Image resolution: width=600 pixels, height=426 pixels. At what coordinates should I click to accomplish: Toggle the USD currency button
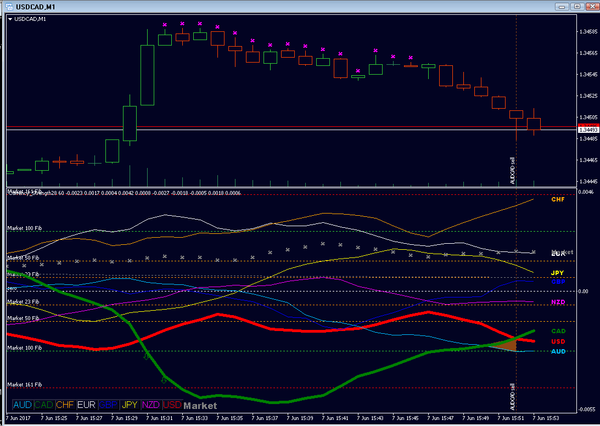coord(172,405)
